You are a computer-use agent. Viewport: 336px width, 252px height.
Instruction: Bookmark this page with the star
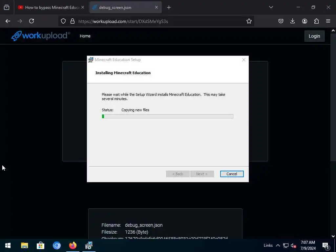coord(249,21)
